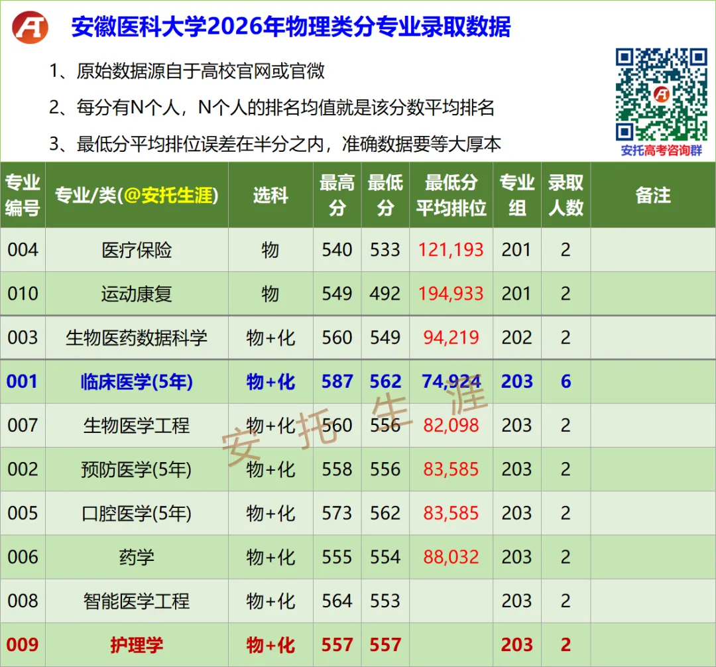Select the 护理学 major cell

137,644
